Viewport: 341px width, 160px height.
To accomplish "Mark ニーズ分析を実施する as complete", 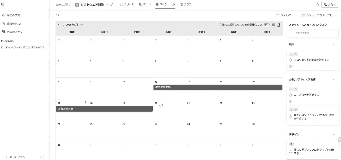I will [290, 95].
